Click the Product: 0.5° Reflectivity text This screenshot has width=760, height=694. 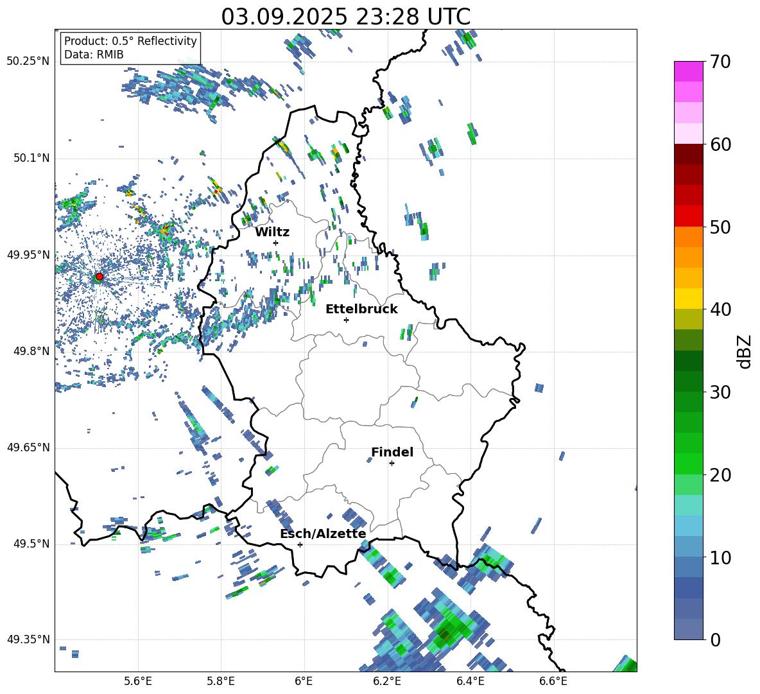click(130, 40)
